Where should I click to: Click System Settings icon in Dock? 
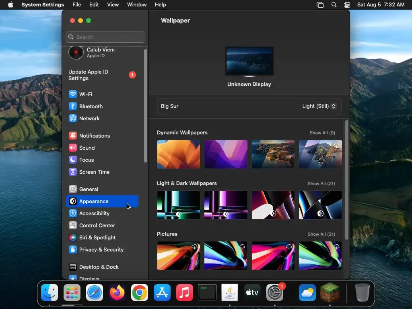[x=275, y=293]
